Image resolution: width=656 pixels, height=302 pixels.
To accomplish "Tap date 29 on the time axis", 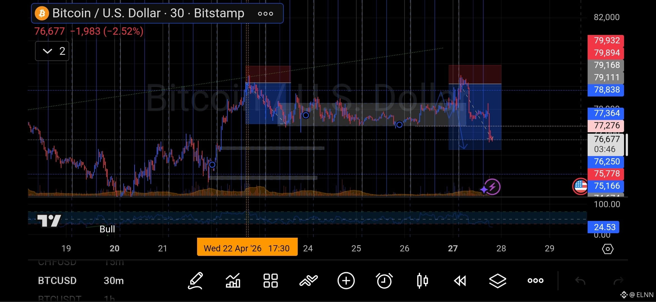I will (549, 248).
